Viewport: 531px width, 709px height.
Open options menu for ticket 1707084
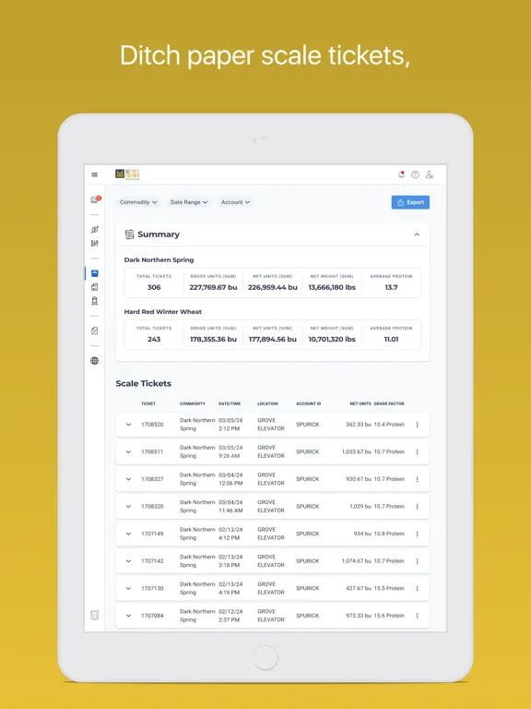pyautogui.click(x=417, y=616)
